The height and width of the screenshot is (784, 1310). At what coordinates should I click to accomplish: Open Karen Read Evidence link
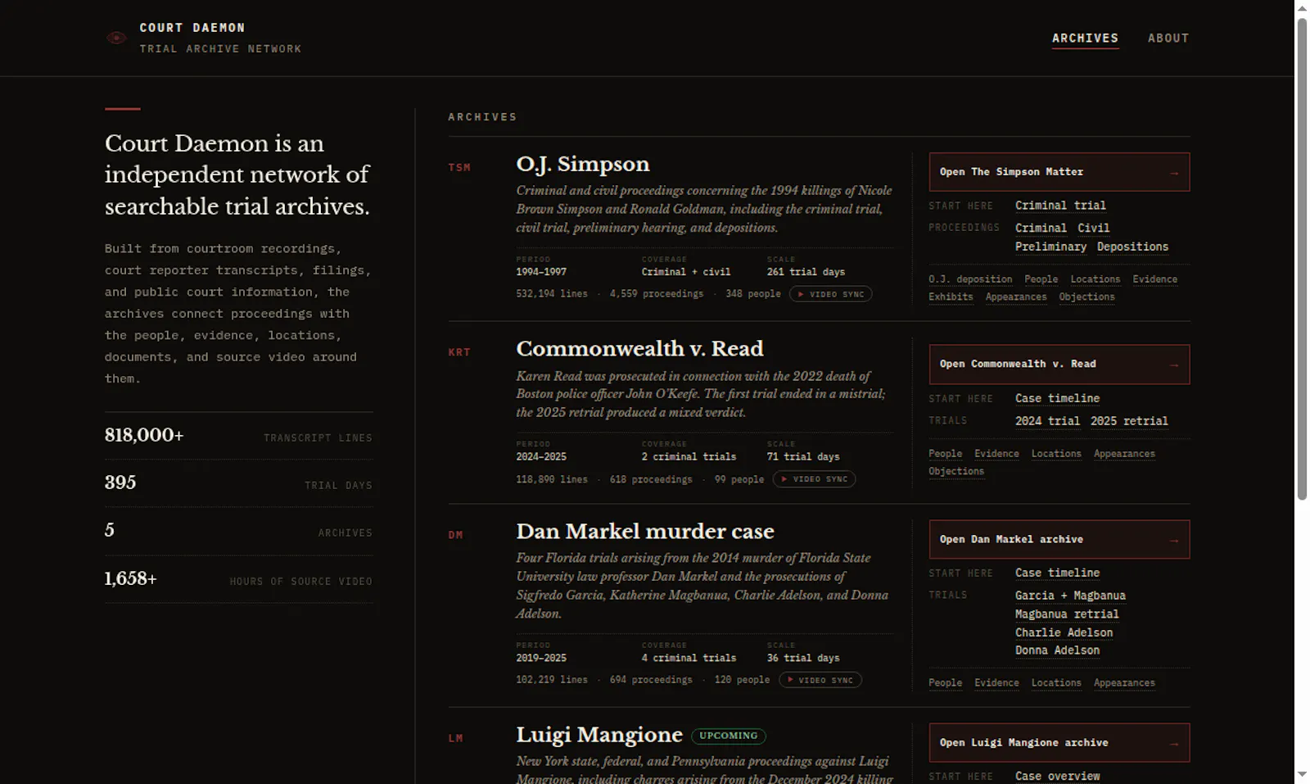pos(996,454)
